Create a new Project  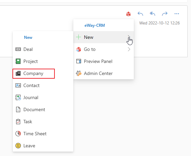tap(43, 61)
